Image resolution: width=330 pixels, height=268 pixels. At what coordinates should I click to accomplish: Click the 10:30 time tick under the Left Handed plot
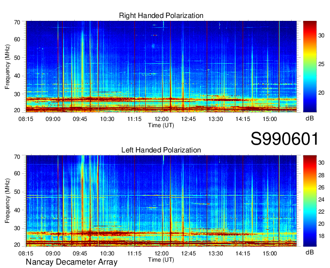coord(107,253)
